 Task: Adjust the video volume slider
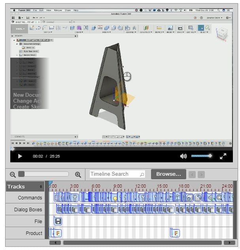tap(202, 156)
